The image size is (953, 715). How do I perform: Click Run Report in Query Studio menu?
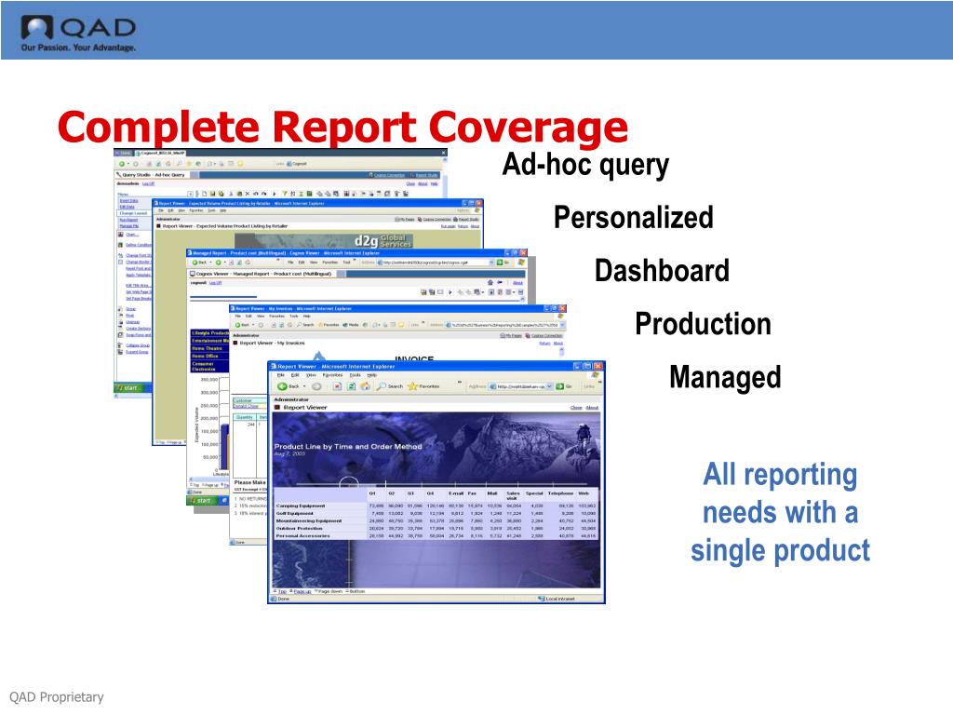point(128,220)
